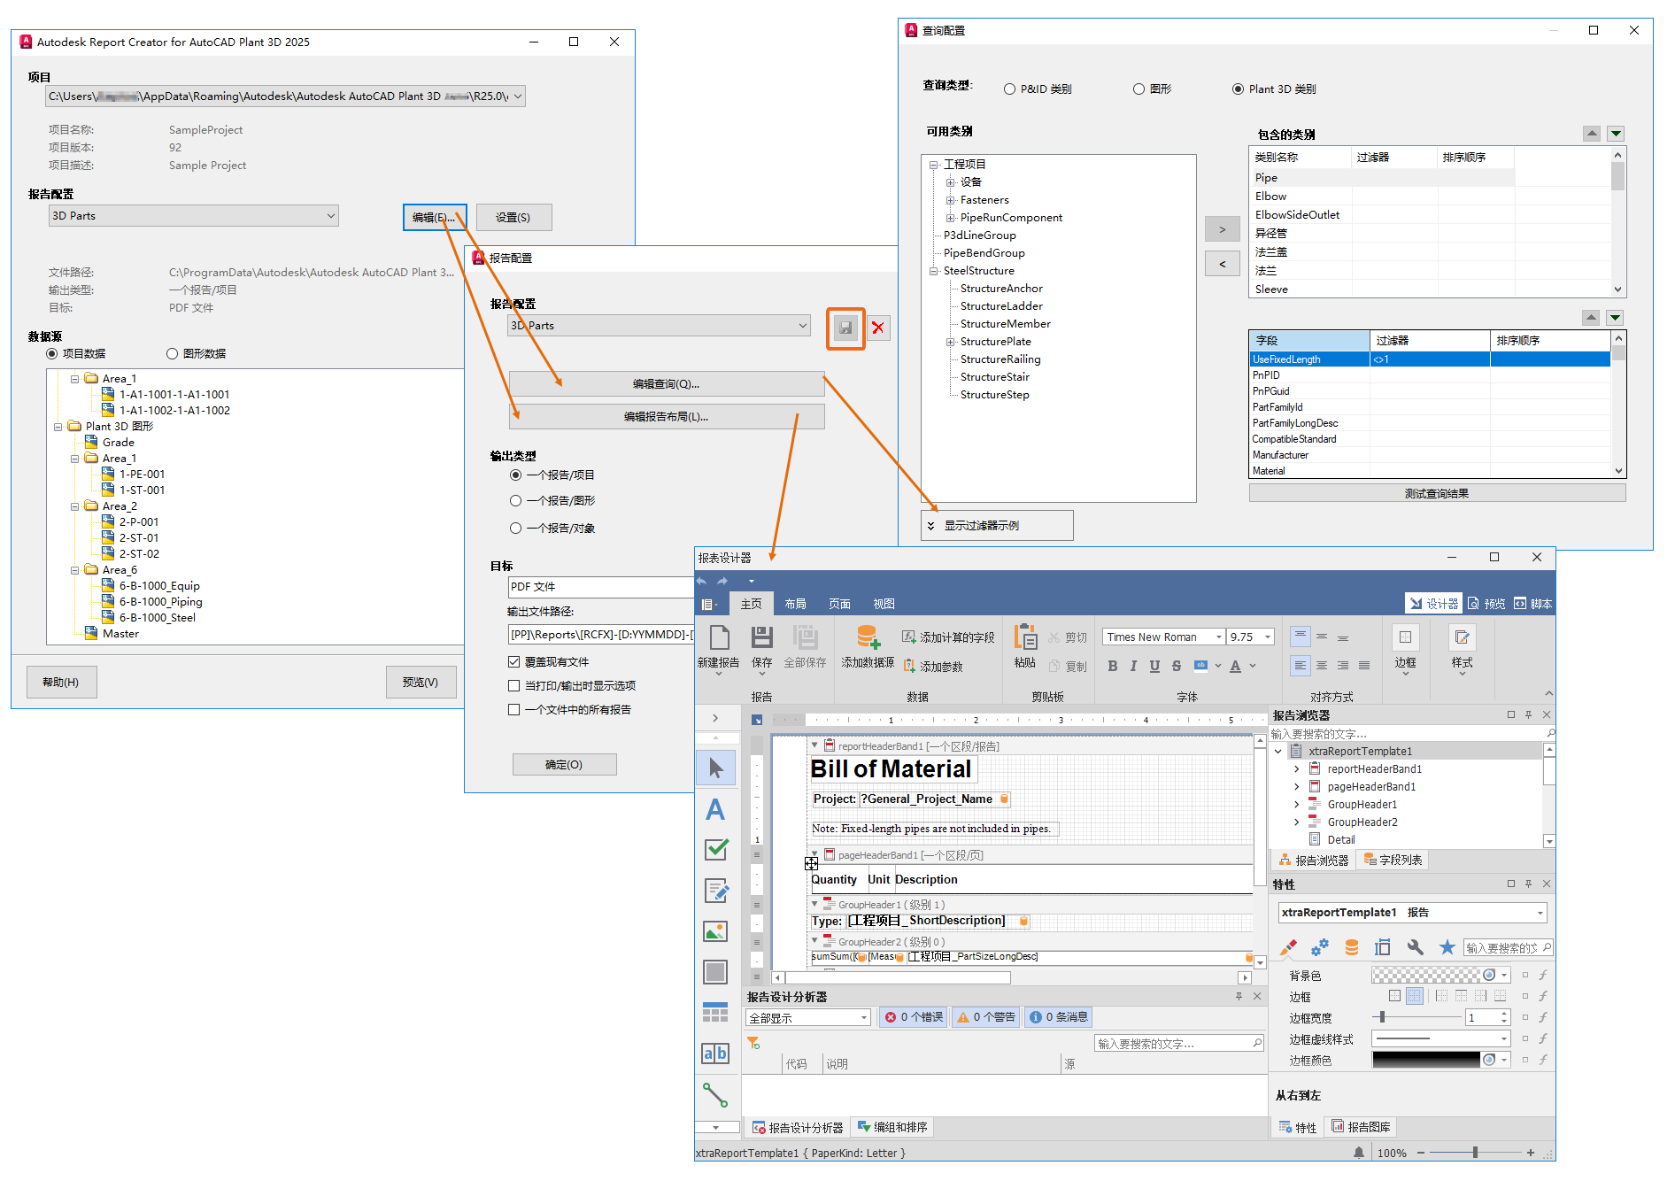
Task: Select the 图形数据 data source radio button
Action: [173, 354]
